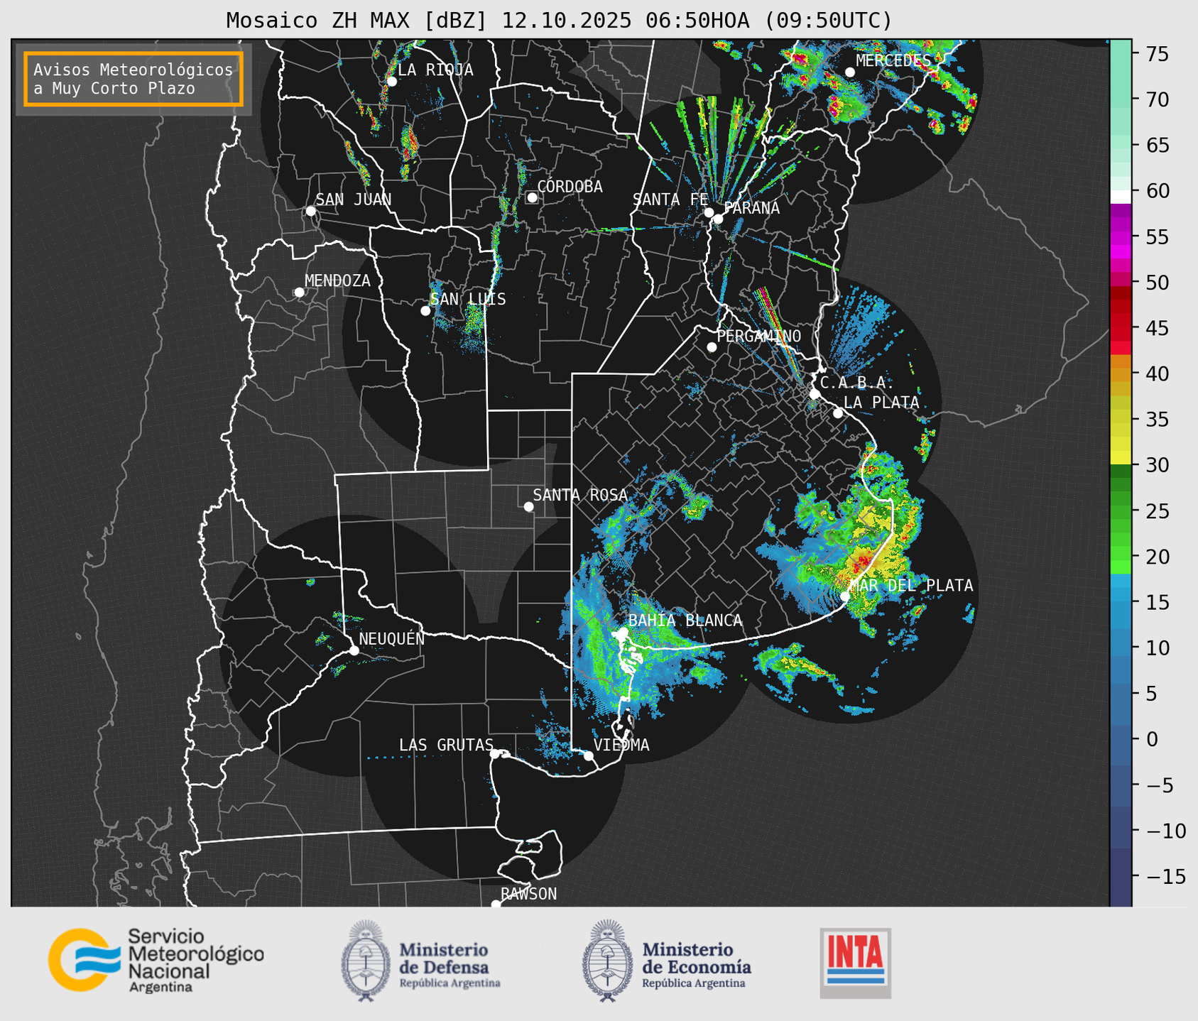Select the SANTA ROSA city marker

[x=528, y=506]
